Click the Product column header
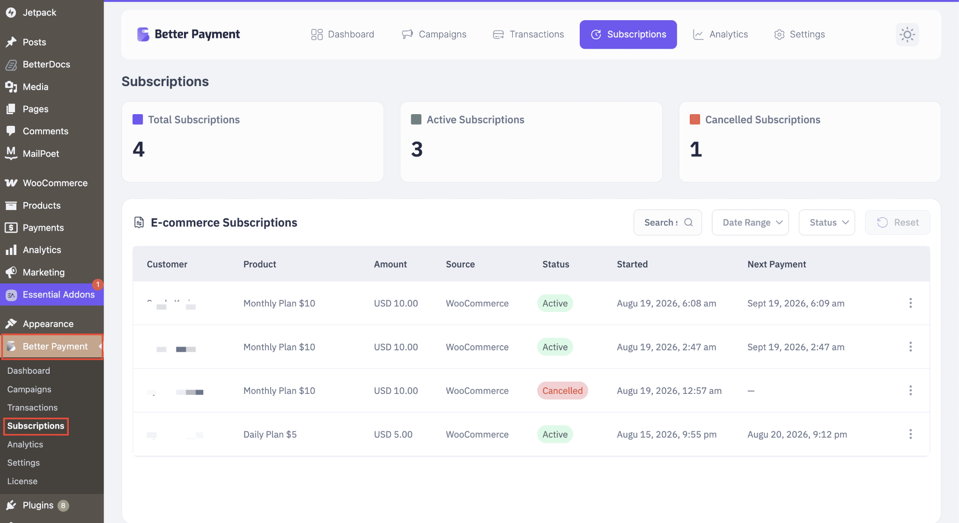959x523 pixels. (260, 264)
